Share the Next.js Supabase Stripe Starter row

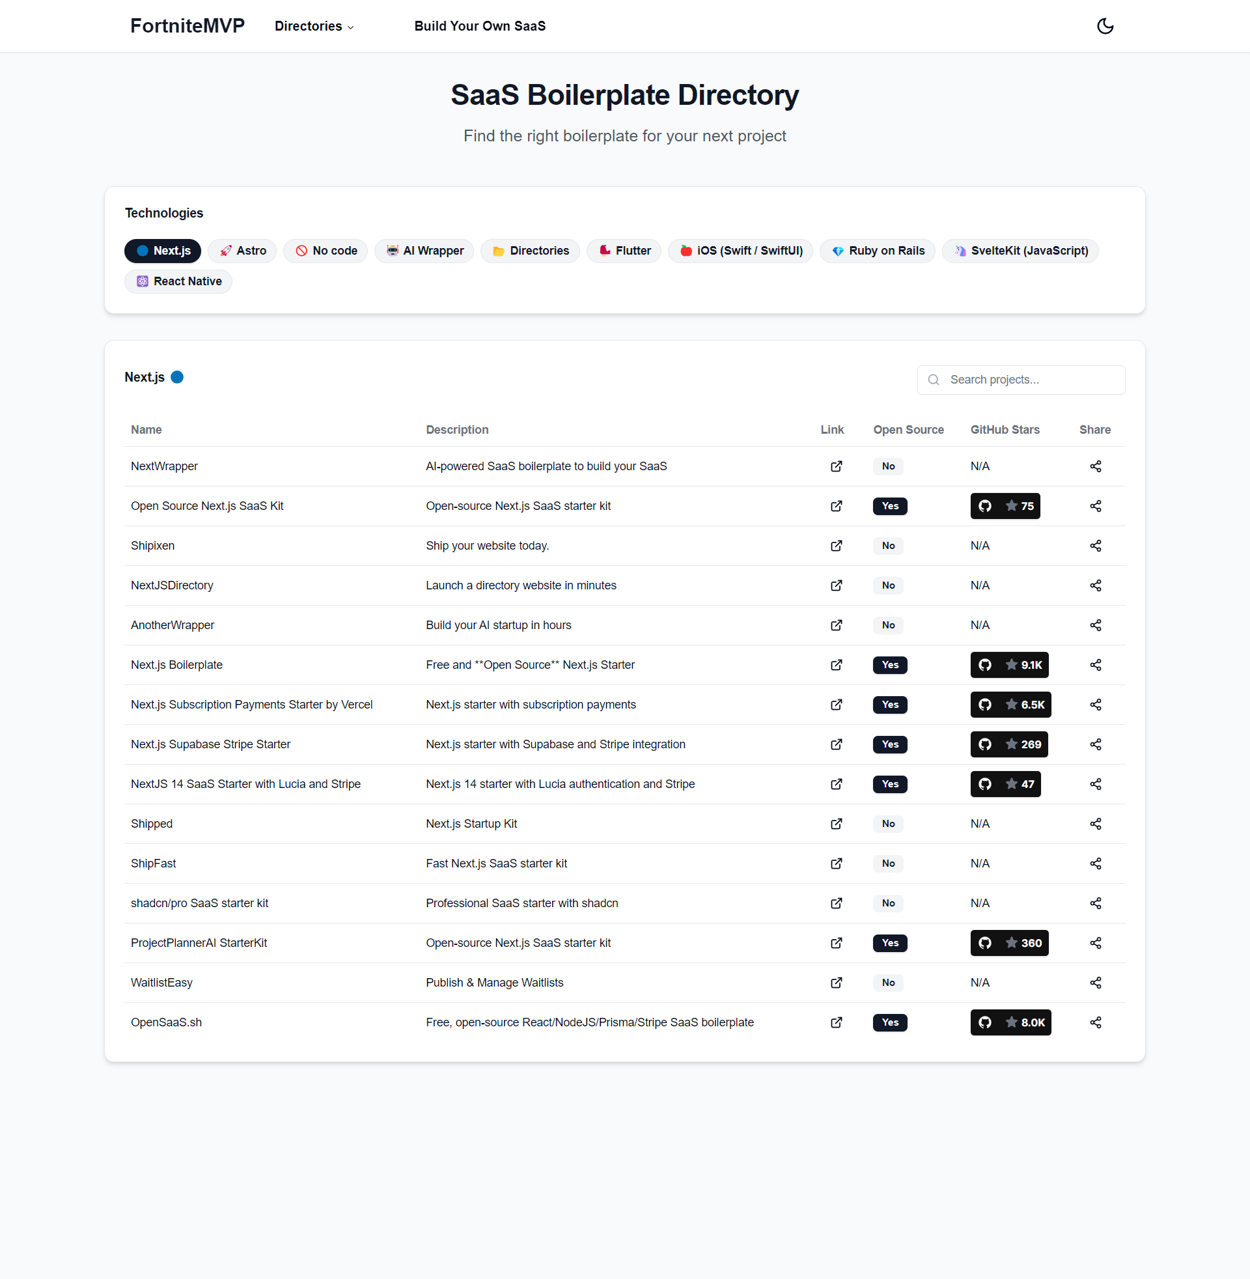[1096, 744]
